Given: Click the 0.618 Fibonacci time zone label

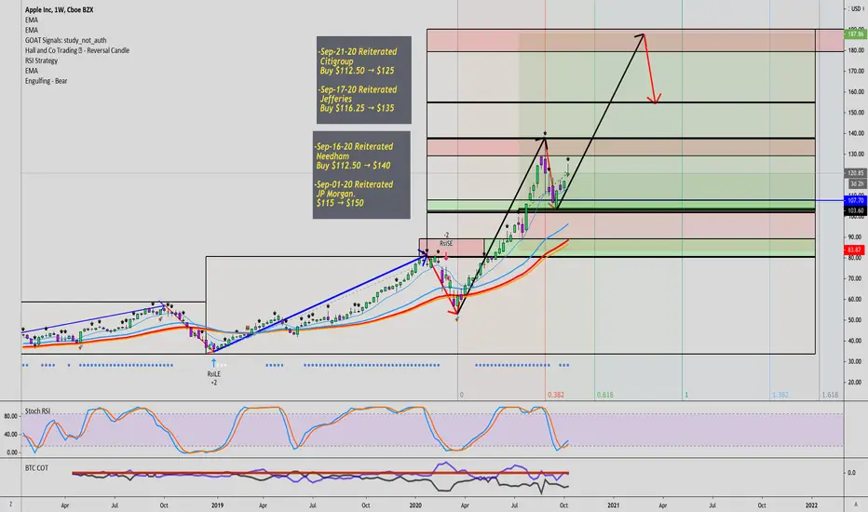Looking at the screenshot, I should (x=604, y=396).
